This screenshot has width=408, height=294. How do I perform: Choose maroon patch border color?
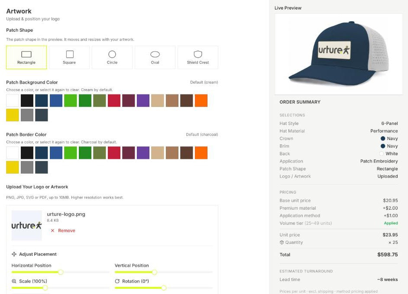tap(129, 153)
